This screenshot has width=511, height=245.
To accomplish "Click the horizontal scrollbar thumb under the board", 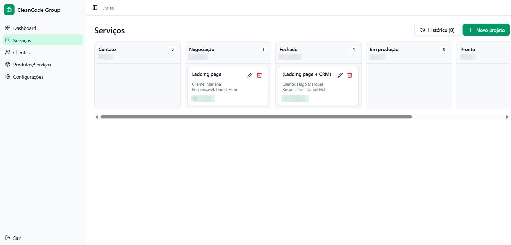I will (256, 117).
